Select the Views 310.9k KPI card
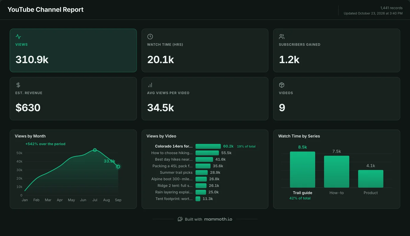 [73, 50]
